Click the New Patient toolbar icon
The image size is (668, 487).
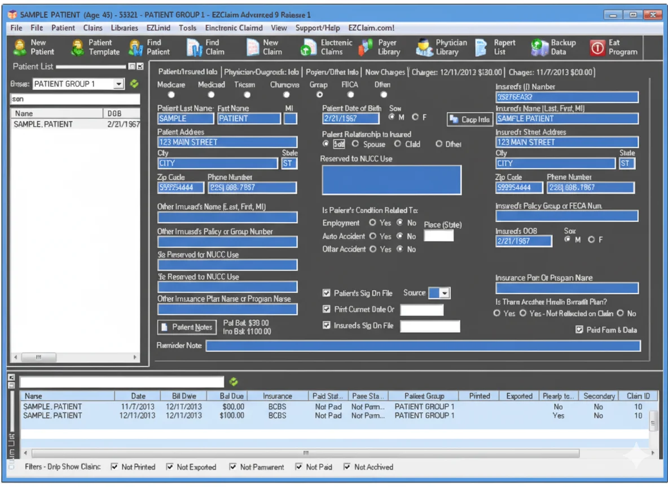(x=20, y=47)
